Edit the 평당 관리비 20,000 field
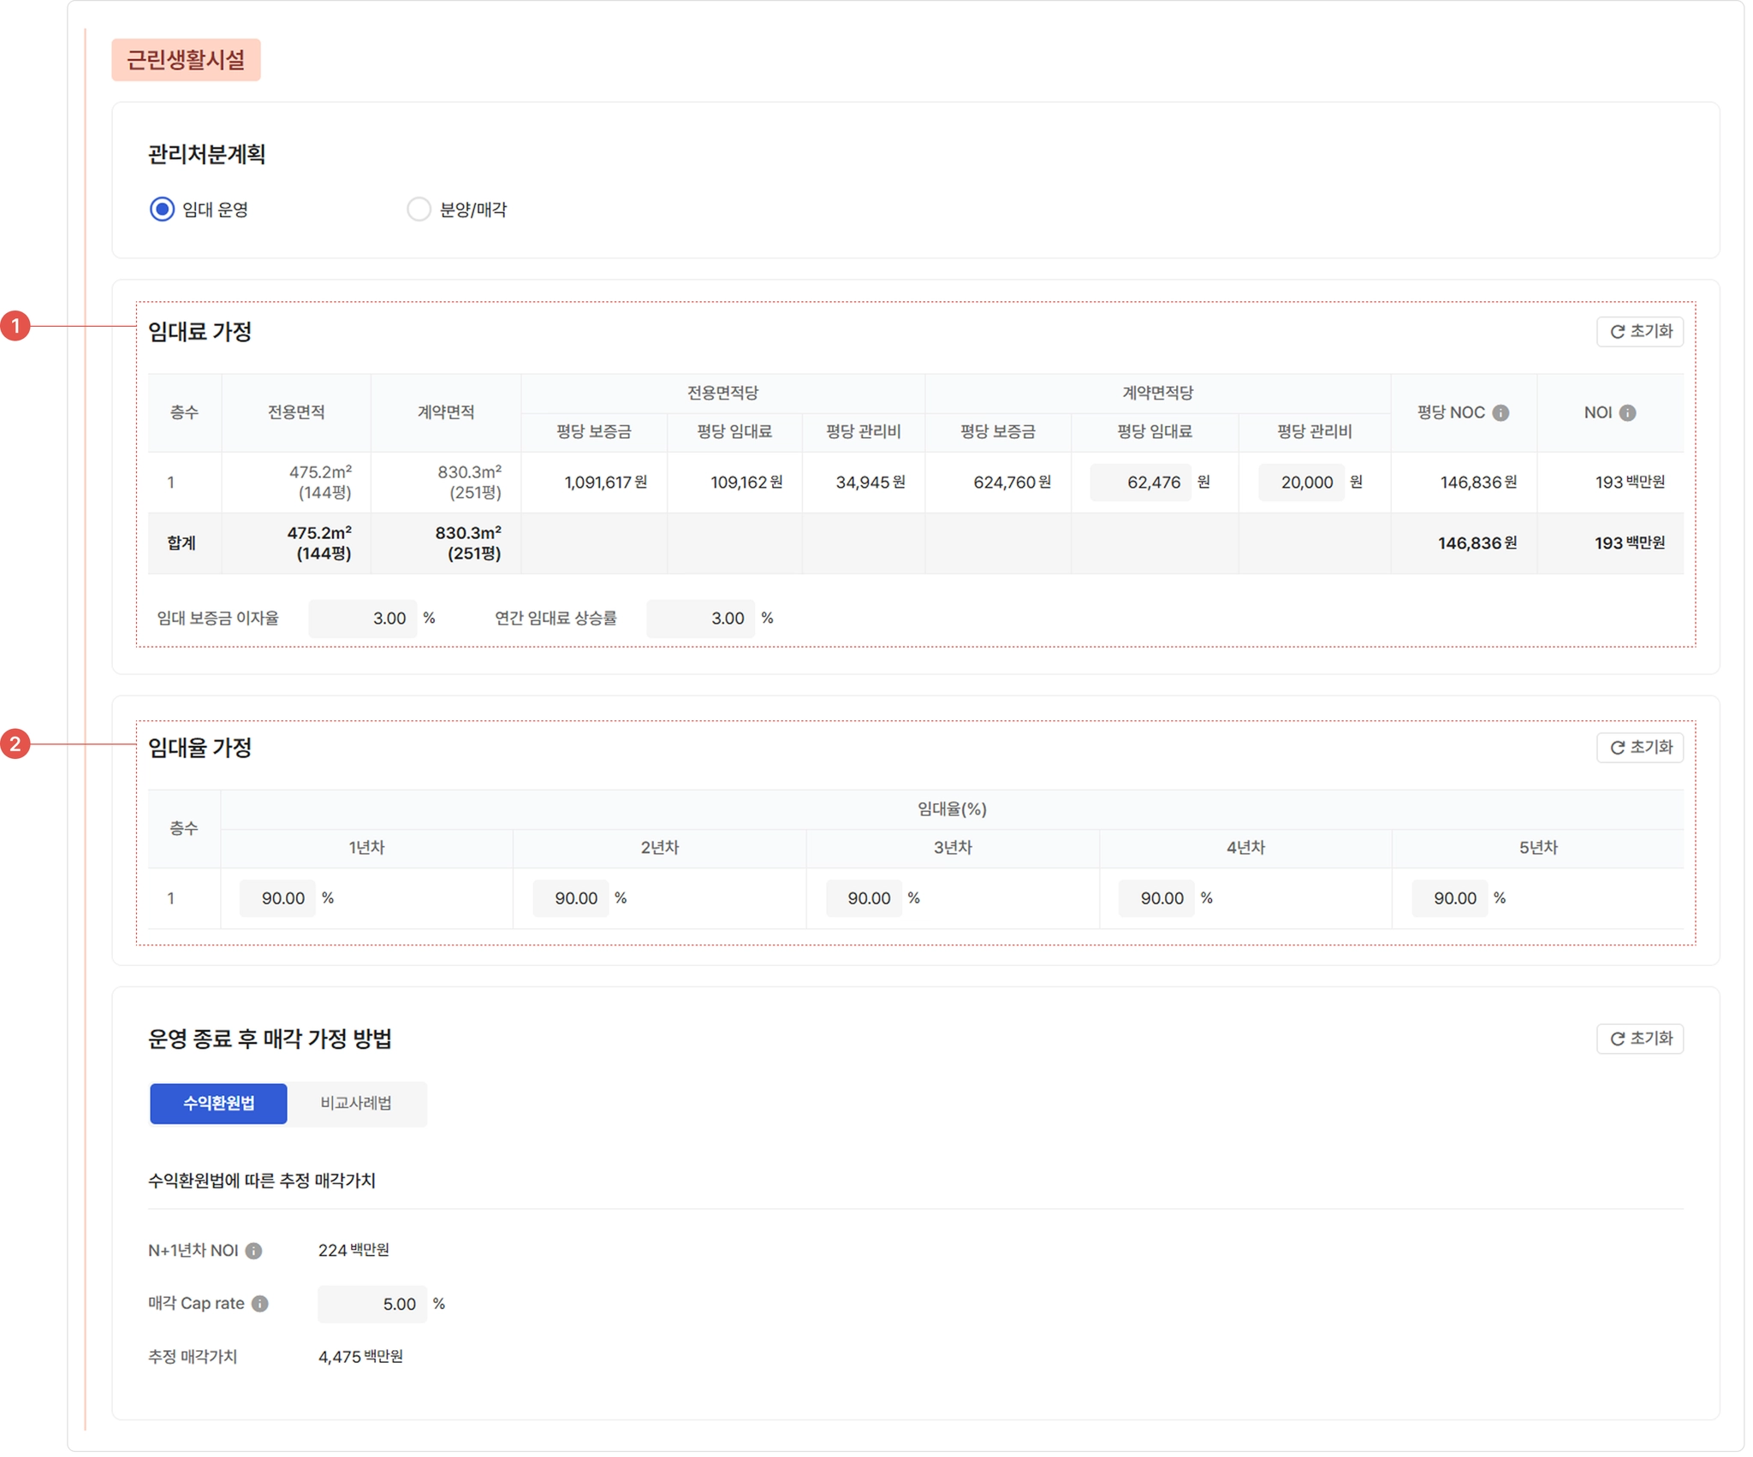 click(x=1301, y=483)
